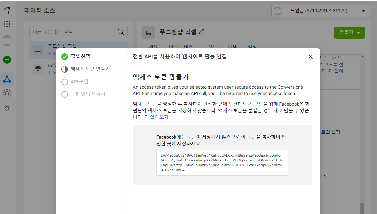Click the scrollbar up arrow on right

coord(362,57)
